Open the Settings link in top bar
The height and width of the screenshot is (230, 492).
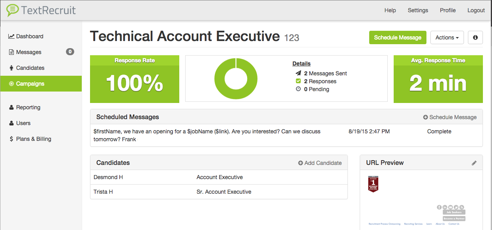(x=418, y=10)
